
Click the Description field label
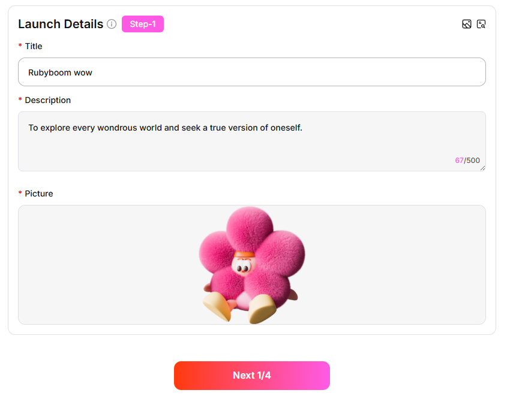click(47, 100)
